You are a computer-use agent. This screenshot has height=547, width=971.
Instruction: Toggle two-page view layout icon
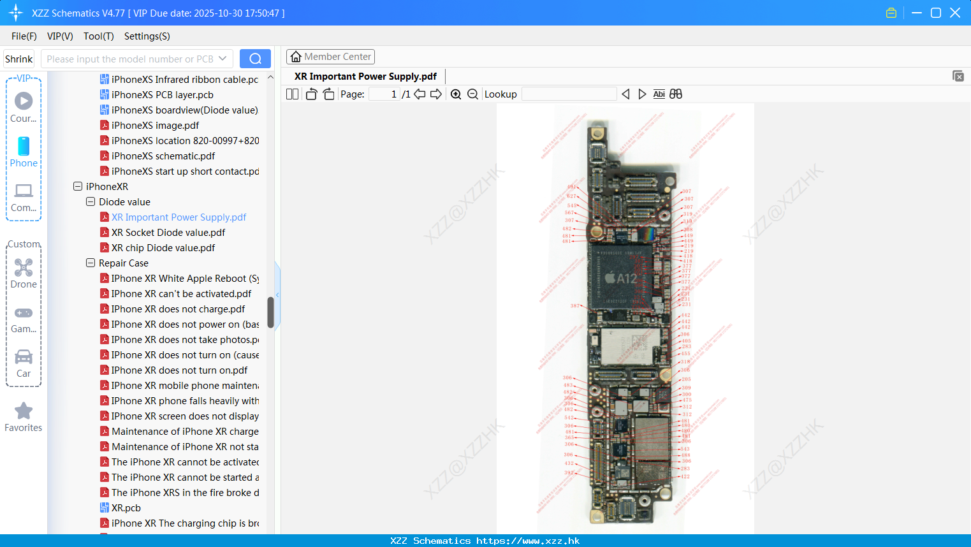[292, 94]
